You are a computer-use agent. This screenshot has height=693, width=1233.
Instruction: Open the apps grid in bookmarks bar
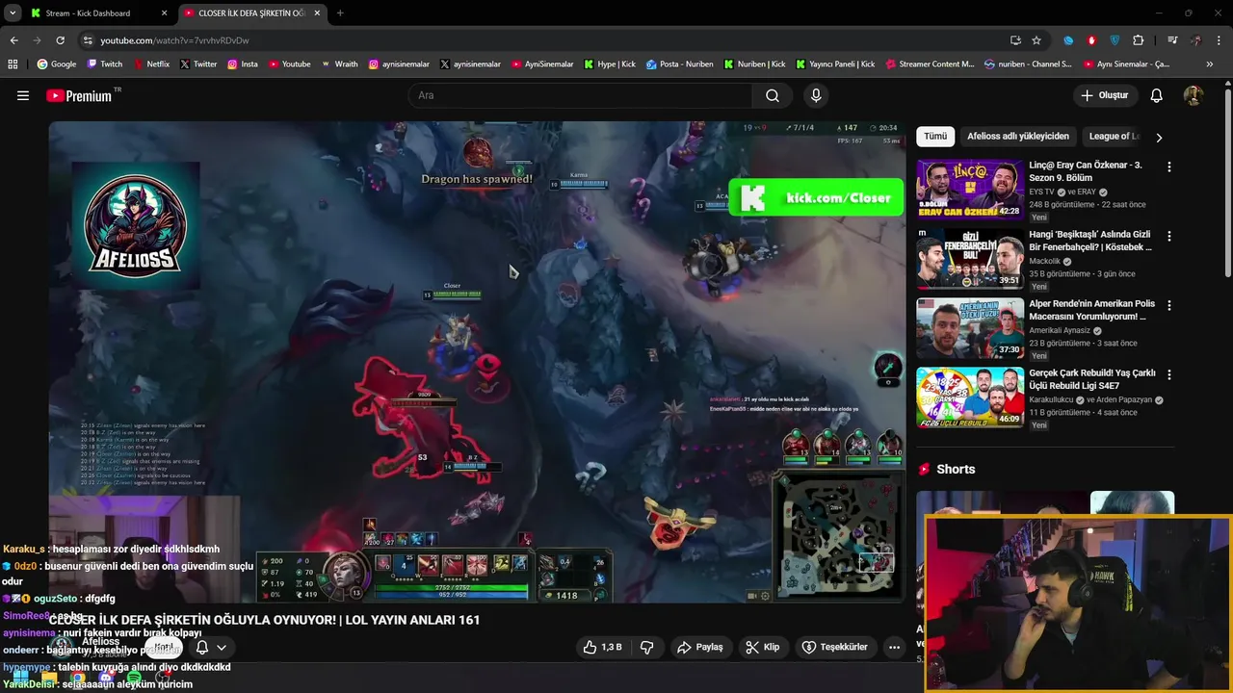[13, 64]
